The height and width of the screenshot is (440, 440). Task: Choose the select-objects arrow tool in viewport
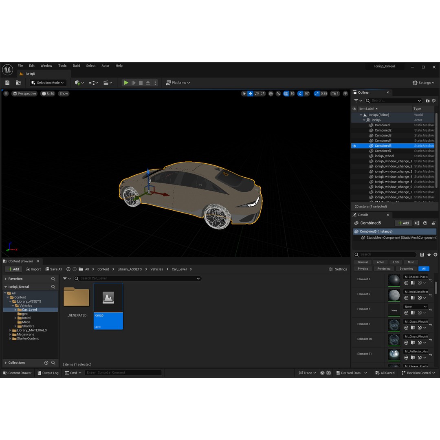point(244,93)
